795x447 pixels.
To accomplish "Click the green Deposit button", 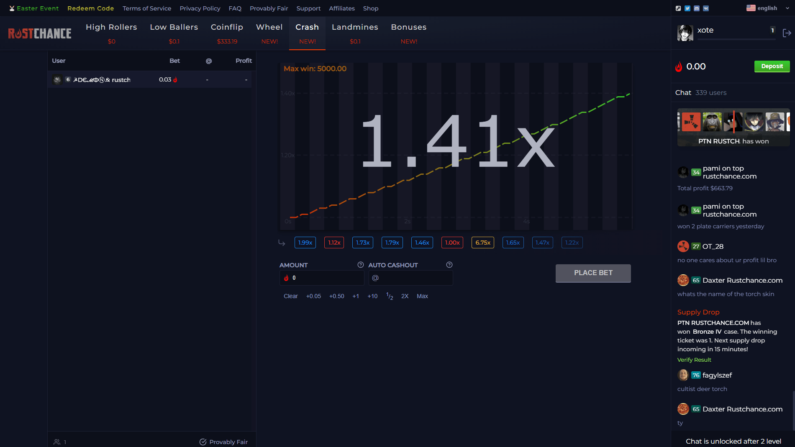I will click(x=772, y=66).
